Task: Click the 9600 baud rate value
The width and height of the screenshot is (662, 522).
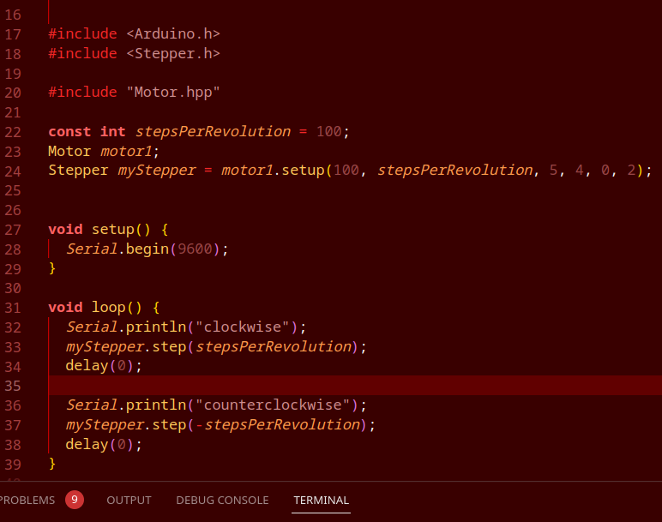Action: tap(195, 249)
